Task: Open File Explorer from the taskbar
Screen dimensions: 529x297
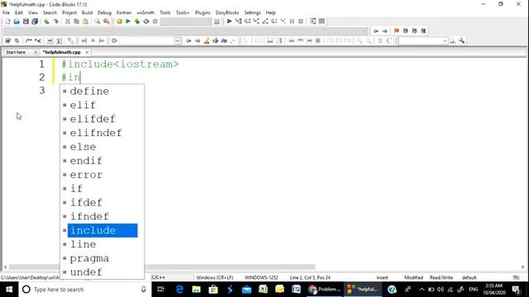Action: [197, 290]
